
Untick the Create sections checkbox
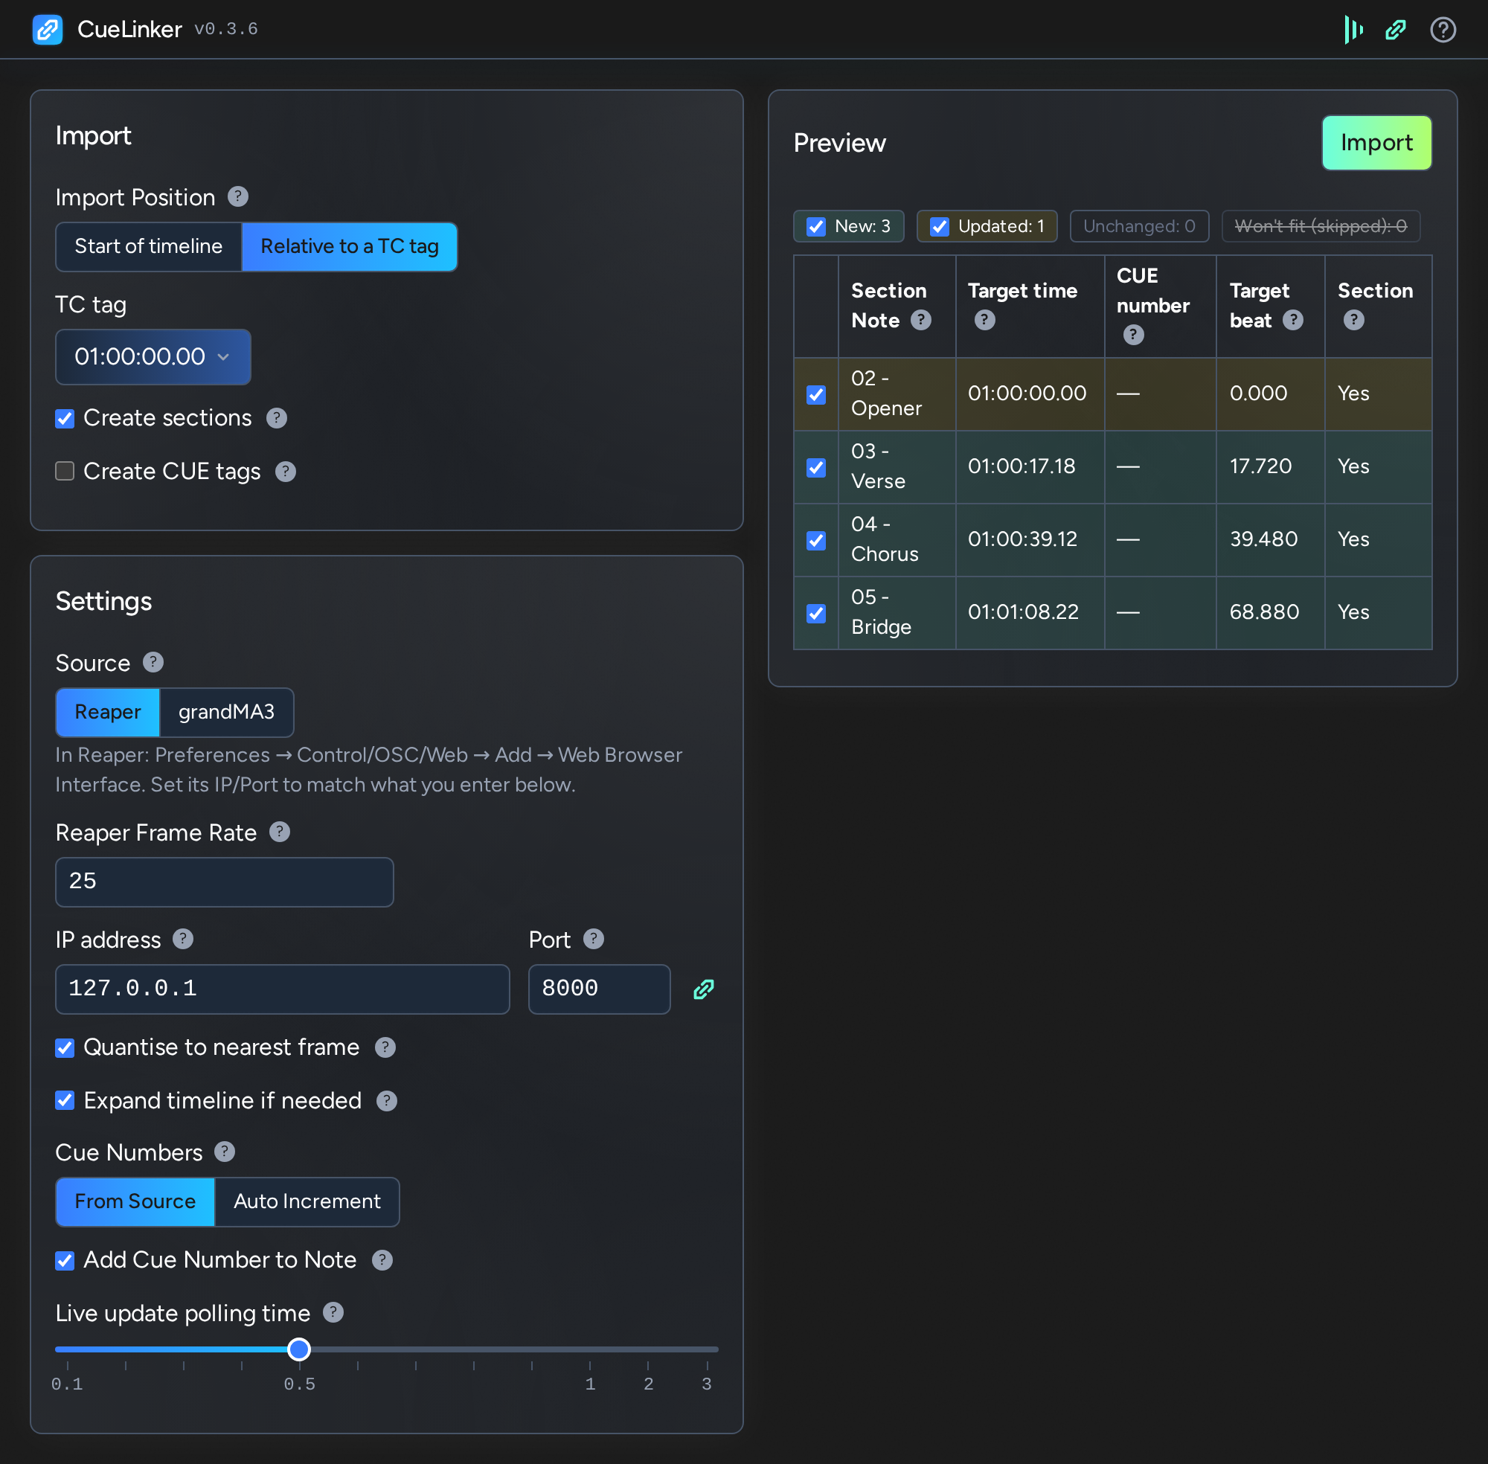(65, 418)
